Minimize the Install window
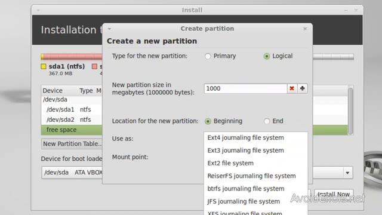Screen dimensions: 382x215 pyautogui.click(x=346, y=10)
